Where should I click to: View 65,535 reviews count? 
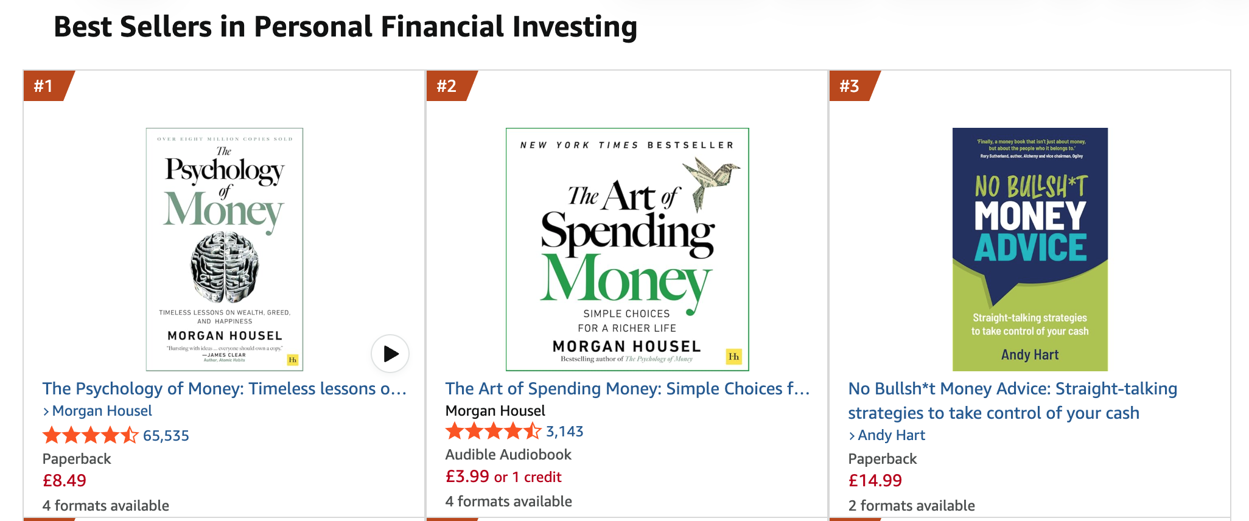(166, 436)
